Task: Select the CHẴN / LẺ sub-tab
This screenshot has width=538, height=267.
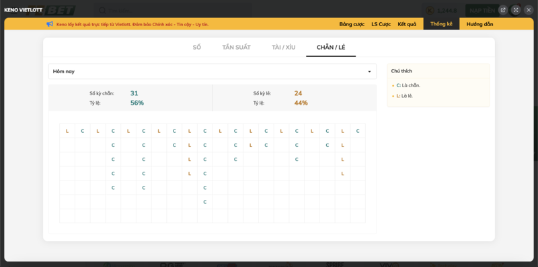Action: tap(331, 47)
